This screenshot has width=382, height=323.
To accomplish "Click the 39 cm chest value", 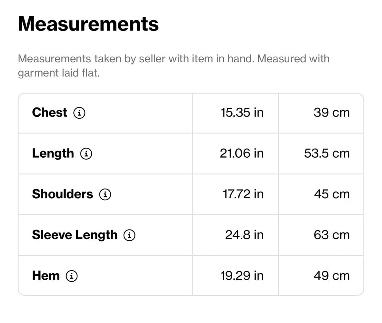I will click(331, 113).
